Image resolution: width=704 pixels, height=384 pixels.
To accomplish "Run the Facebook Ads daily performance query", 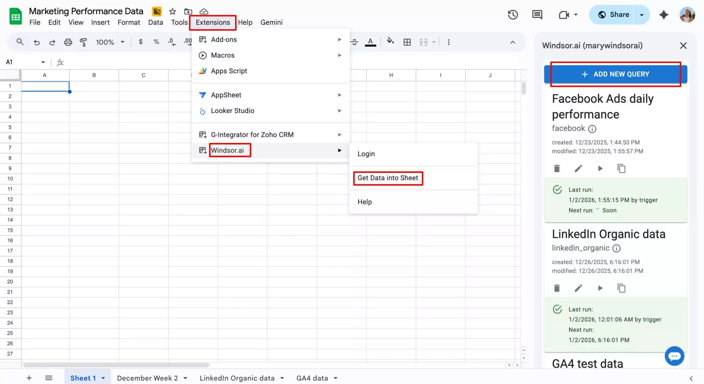I will pos(600,168).
